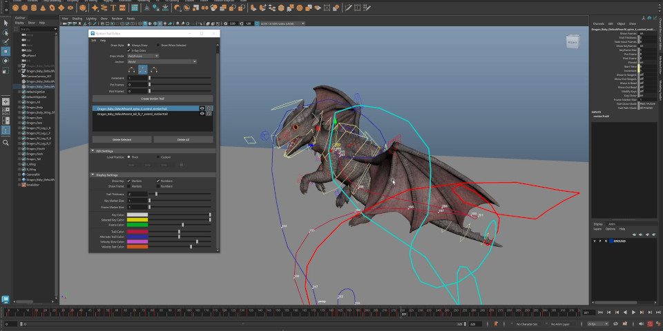This screenshot has width=663, height=331.
Task: Create a polygon torus from shelf
Action: point(52,8)
